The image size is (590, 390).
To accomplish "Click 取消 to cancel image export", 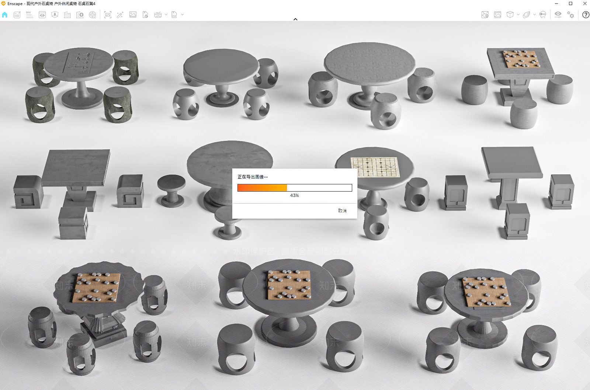I will click(342, 211).
